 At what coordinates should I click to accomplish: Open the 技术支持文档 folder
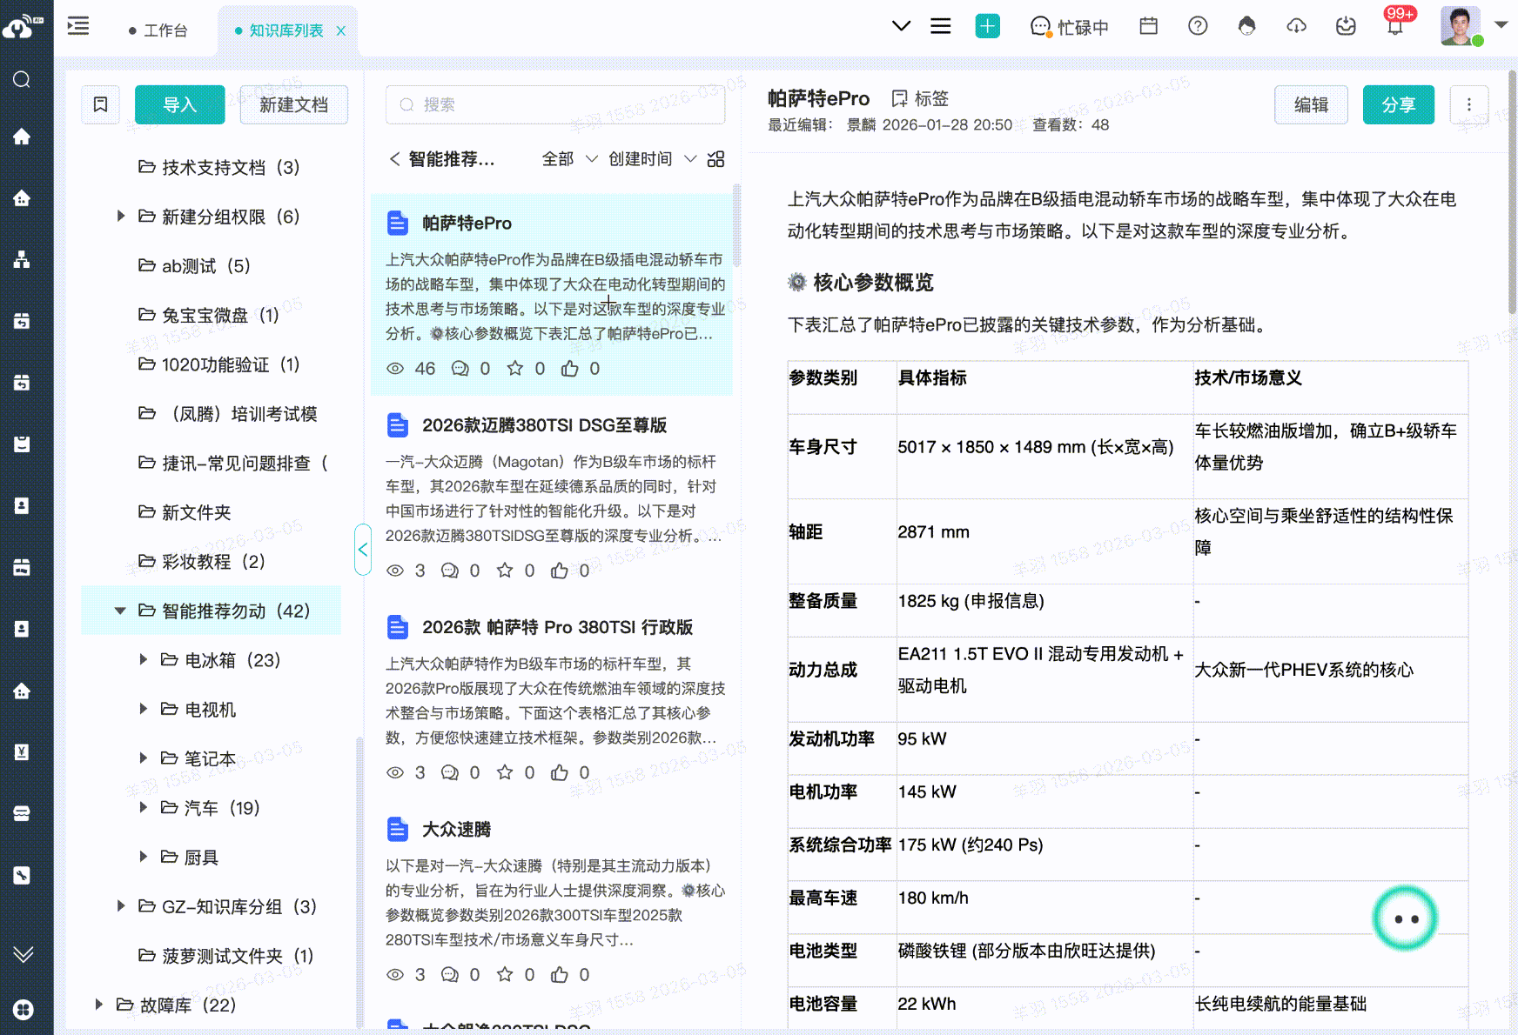(x=219, y=167)
